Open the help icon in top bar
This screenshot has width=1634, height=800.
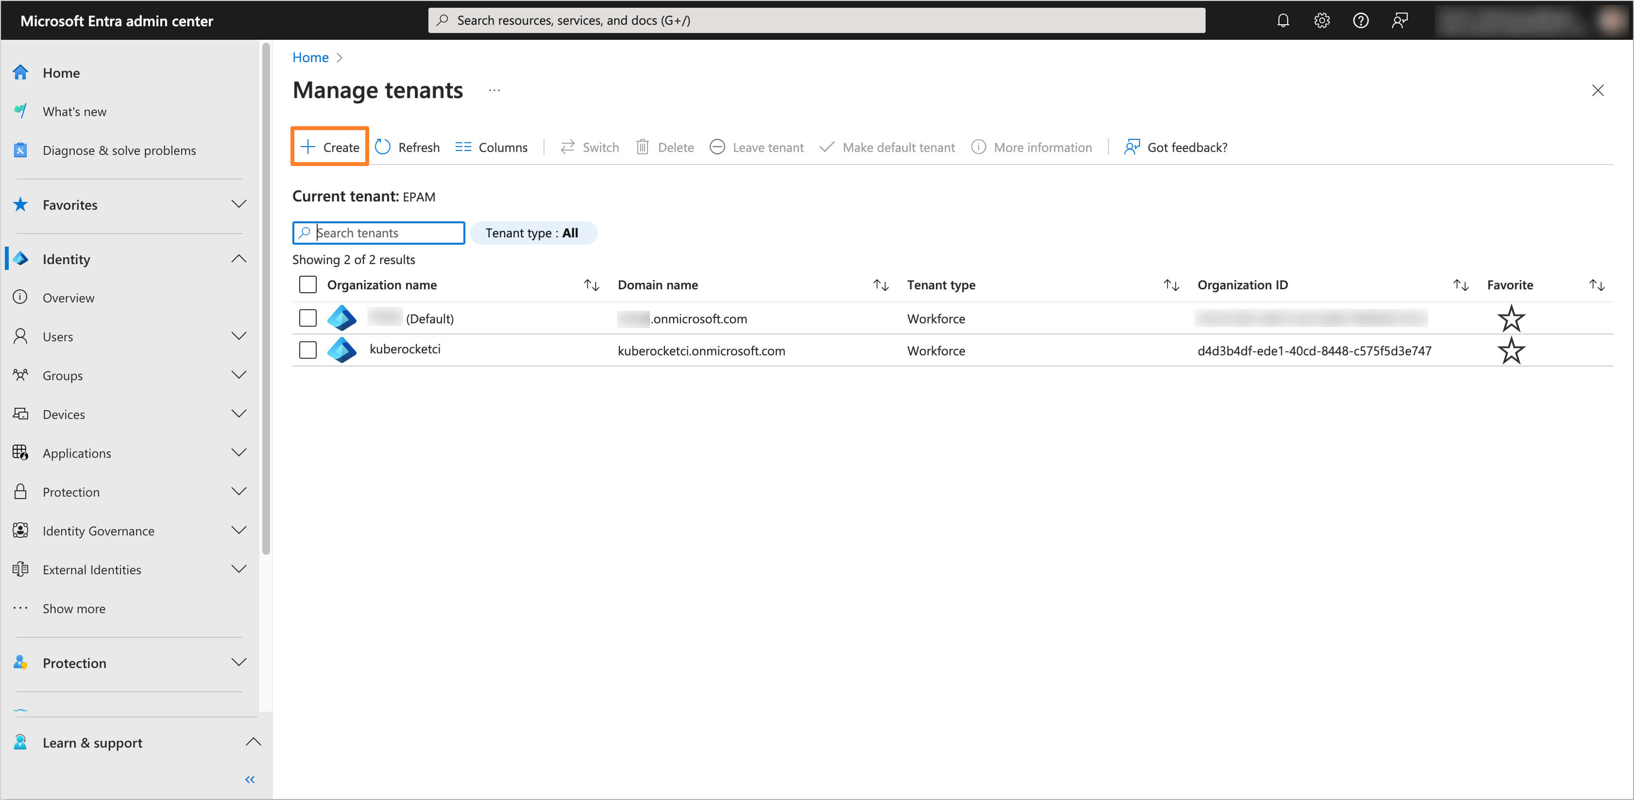coord(1361,19)
